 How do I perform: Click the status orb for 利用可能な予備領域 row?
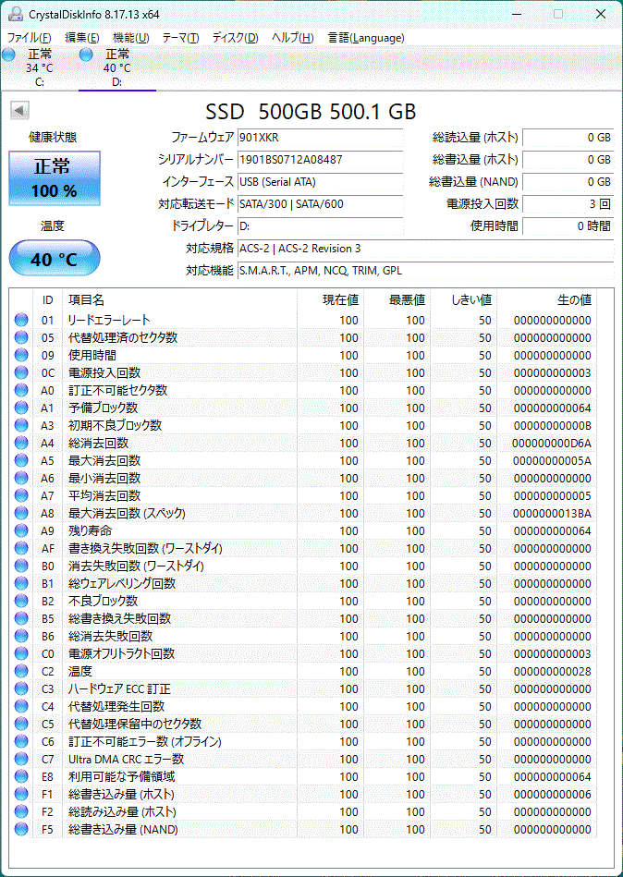pos(21,776)
